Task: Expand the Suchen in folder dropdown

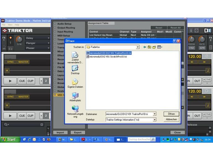Action: (x=137, y=47)
